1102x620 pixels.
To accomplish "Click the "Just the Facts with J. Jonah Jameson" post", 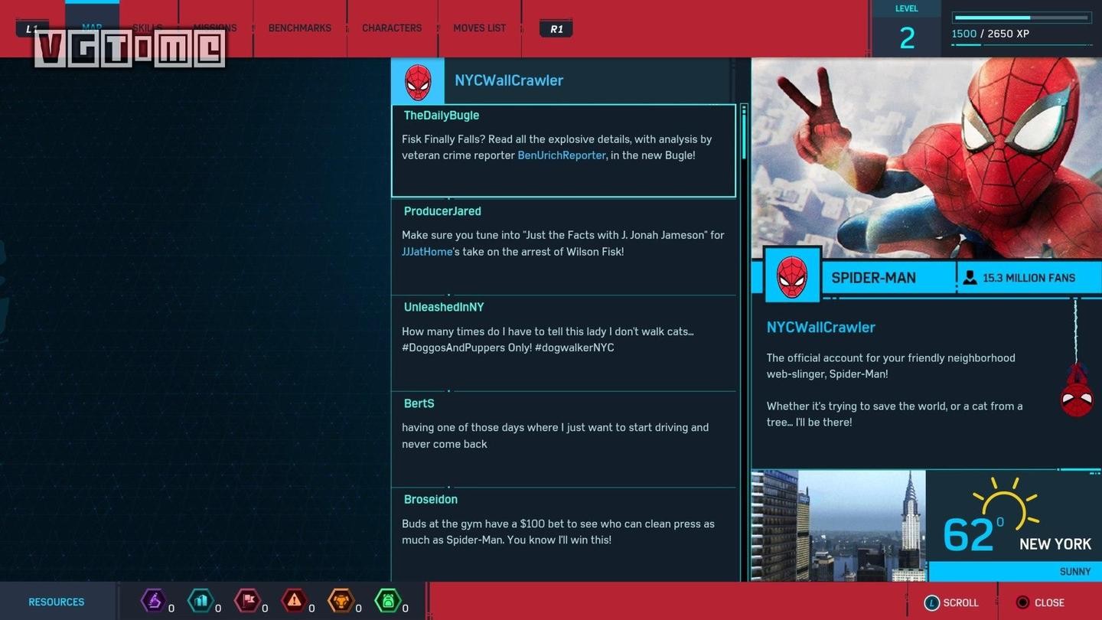I will pyautogui.click(x=563, y=243).
